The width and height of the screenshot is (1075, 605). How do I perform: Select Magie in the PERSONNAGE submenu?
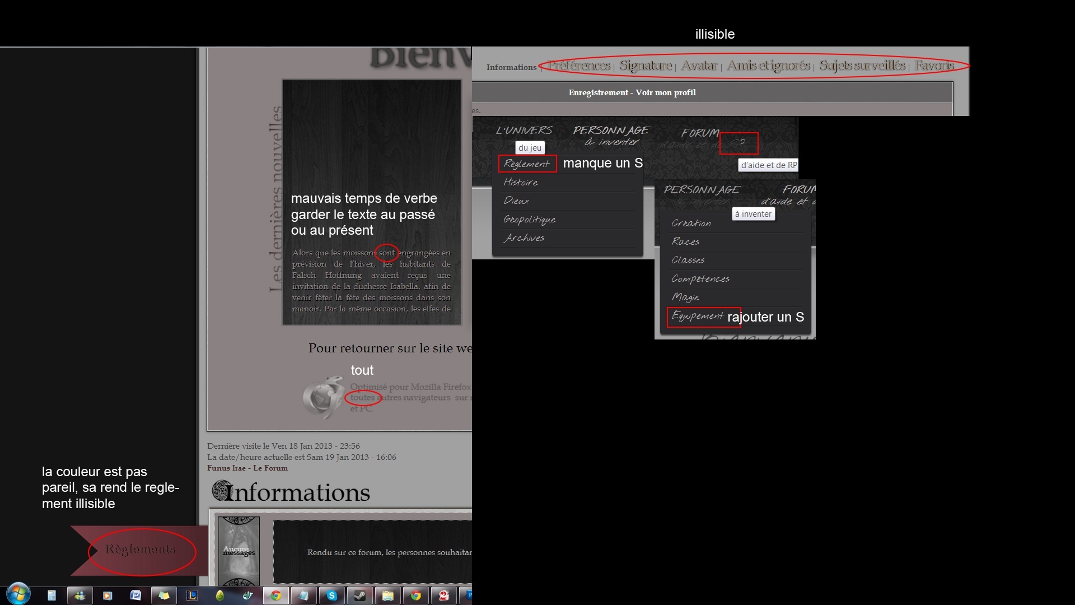click(685, 297)
